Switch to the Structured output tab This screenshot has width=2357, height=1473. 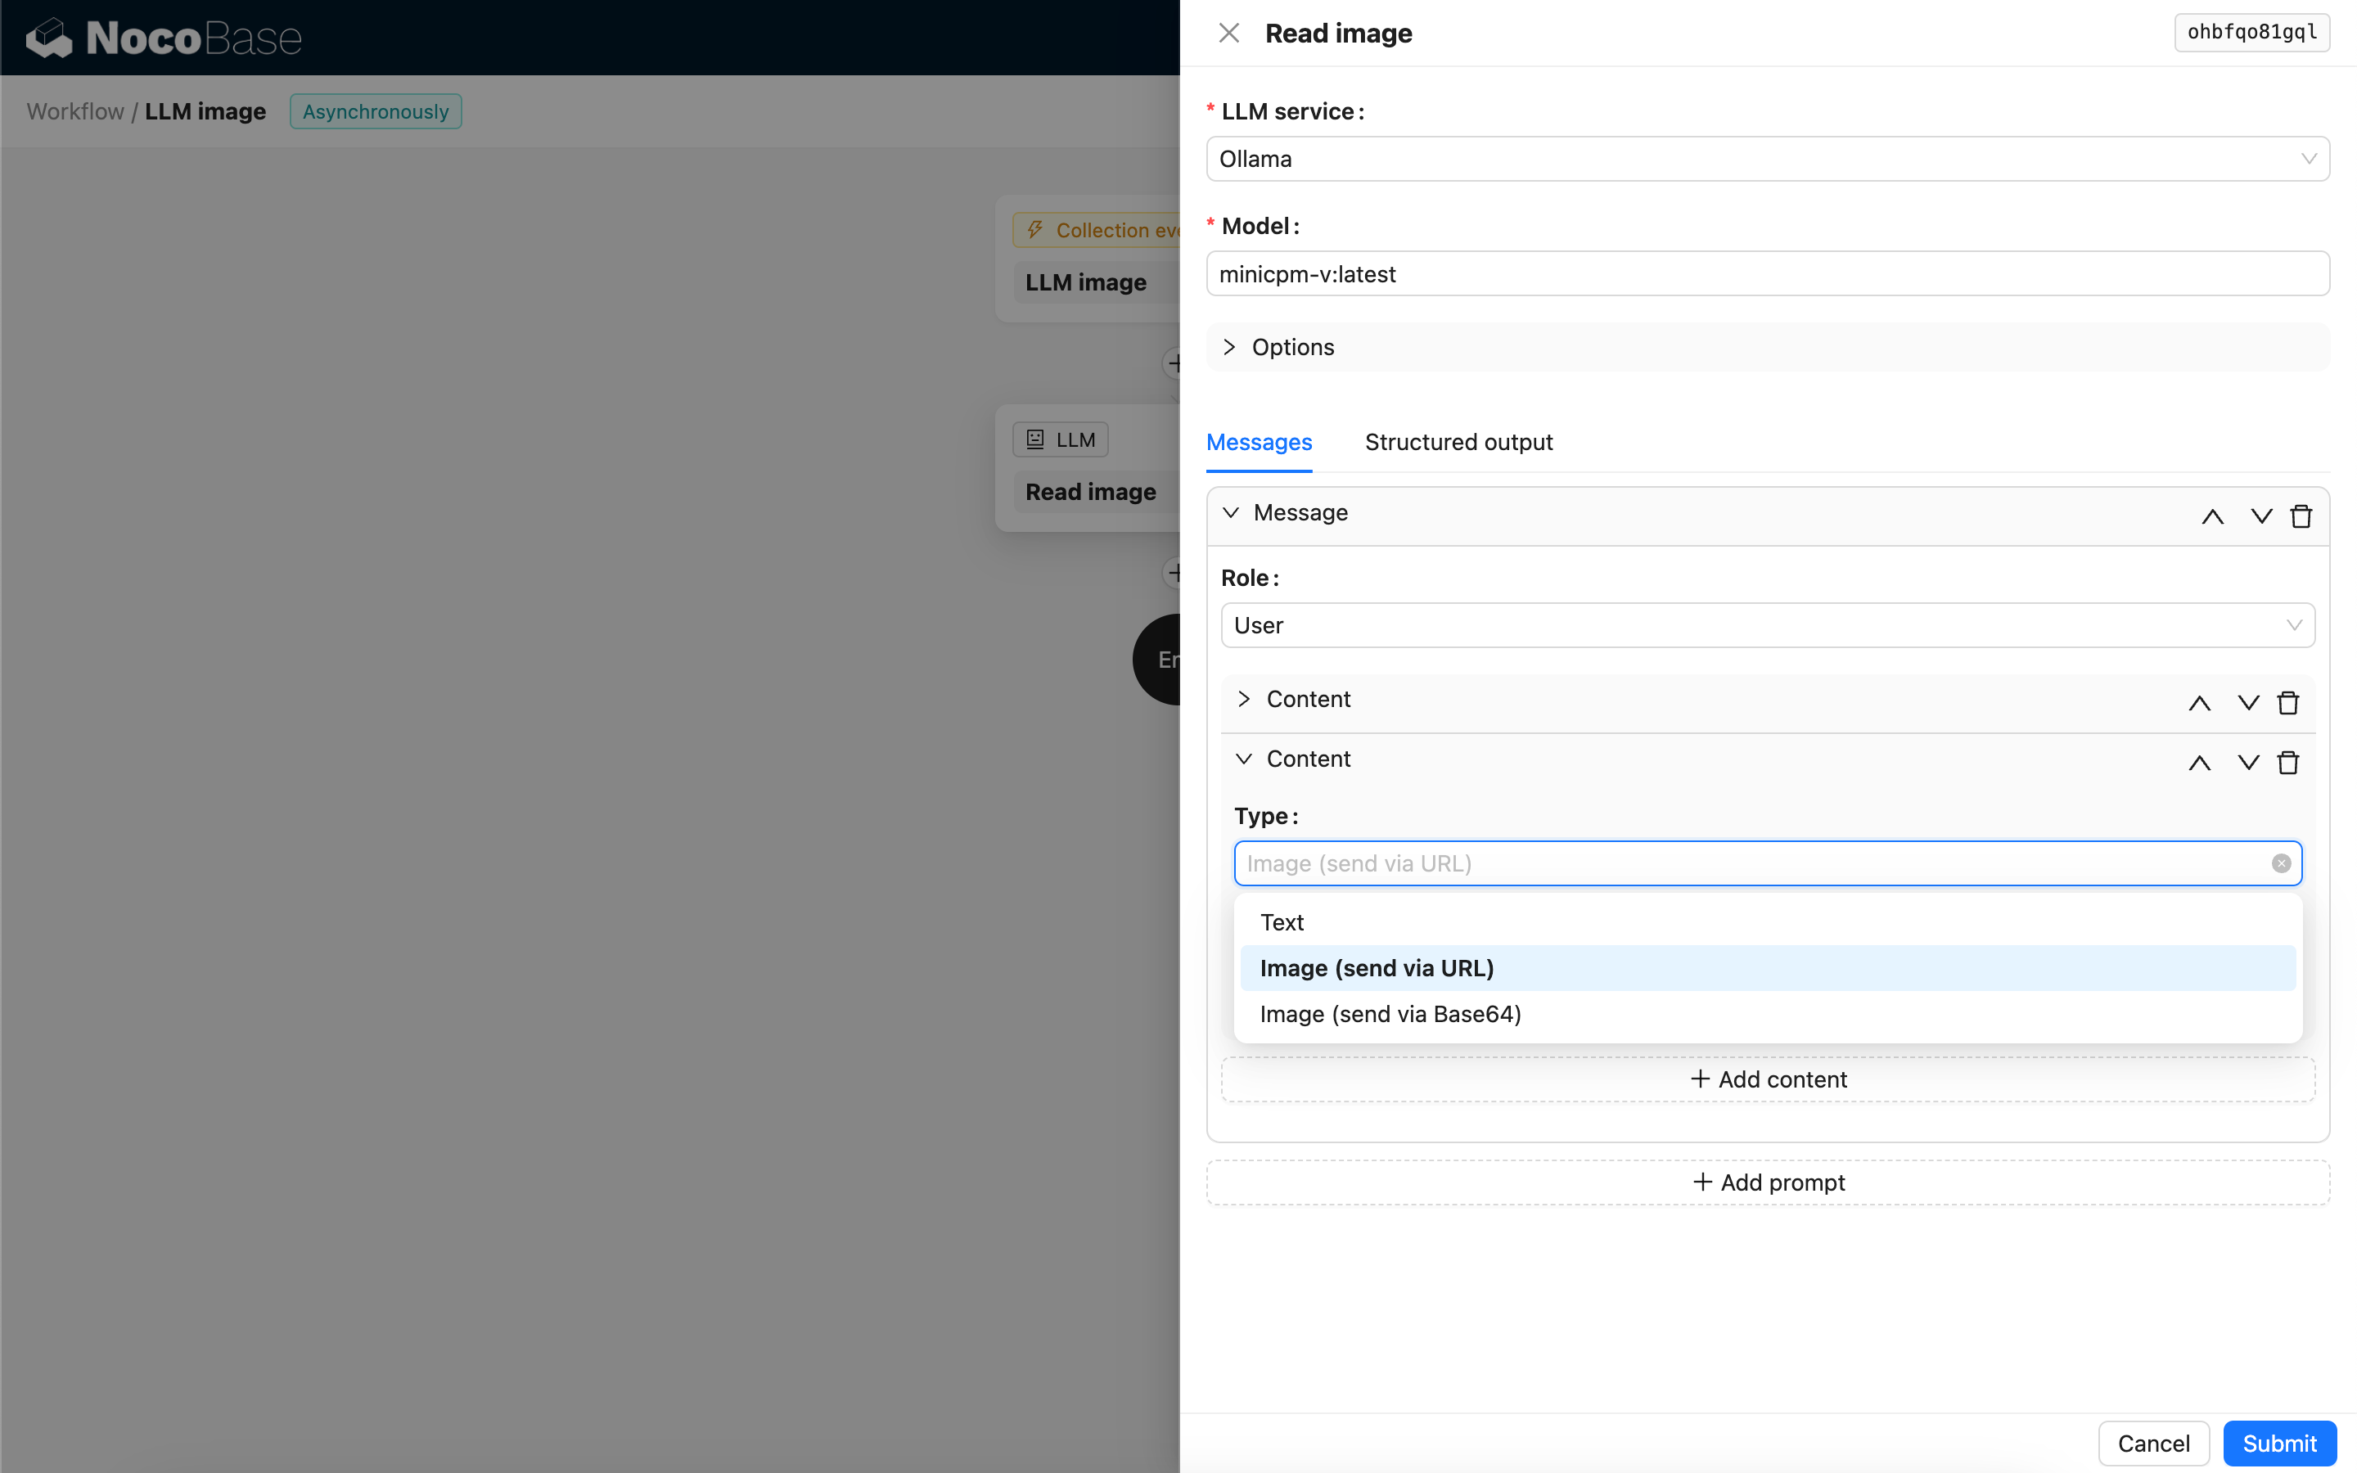[1458, 442]
